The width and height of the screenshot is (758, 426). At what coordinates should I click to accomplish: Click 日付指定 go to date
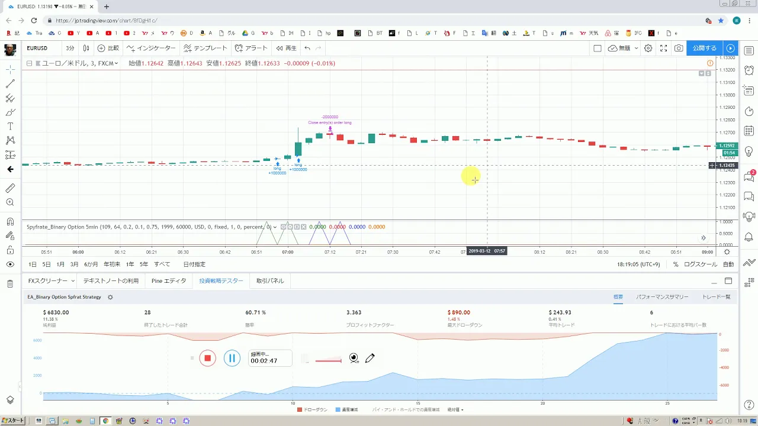(x=194, y=264)
